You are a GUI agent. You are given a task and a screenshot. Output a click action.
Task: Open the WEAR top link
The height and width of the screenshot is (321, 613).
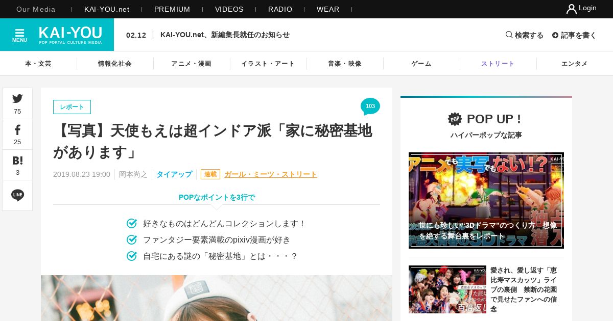[x=328, y=9]
